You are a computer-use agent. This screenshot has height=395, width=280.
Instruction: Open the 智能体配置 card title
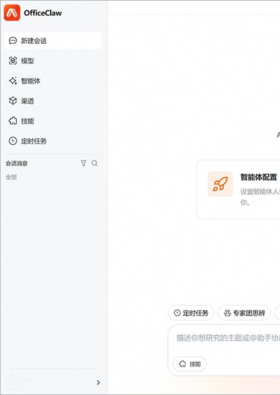point(258,177)
